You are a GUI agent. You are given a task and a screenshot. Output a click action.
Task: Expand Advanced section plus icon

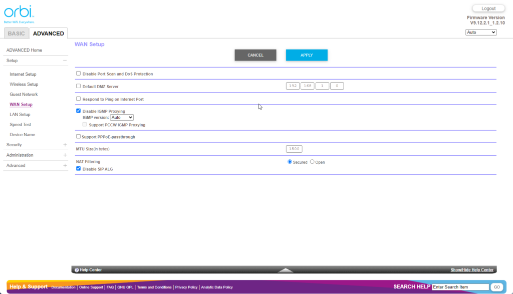tap(65, 165)
